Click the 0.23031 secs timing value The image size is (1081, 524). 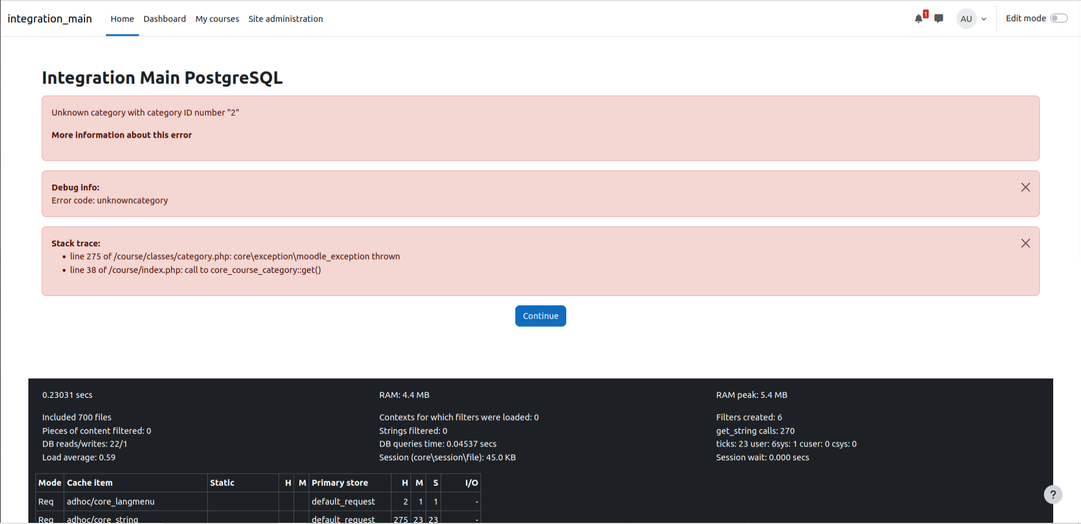(x=67, y=395)
